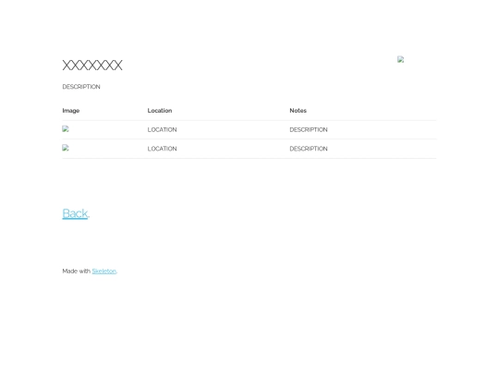Click the 'Made with' footer text
Screen dimensions: 499x374
pos(77,271)
